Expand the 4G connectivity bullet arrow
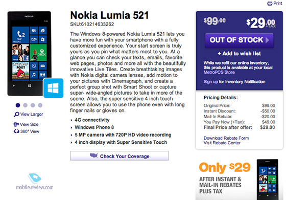Screen dimensions: 286x200 pyautogui.click(x=71, y=120)
